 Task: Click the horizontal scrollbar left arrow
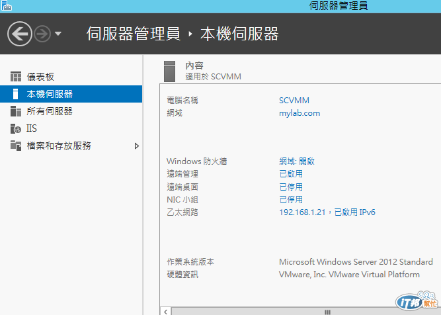click(x=166, y=312)
